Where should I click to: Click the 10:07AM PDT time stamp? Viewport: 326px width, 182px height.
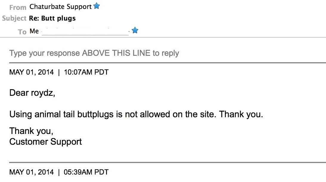86,72
